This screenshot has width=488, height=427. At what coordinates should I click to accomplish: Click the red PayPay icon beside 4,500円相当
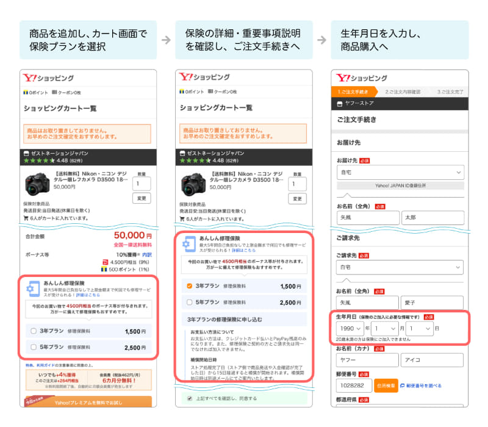point(104,261)
